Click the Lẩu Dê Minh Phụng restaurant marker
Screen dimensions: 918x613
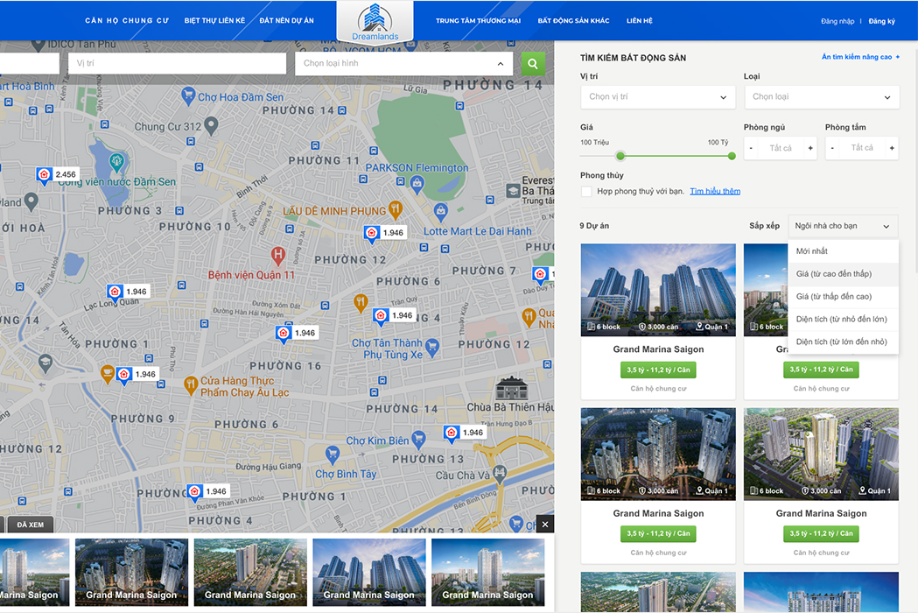[x=395, y=210]
